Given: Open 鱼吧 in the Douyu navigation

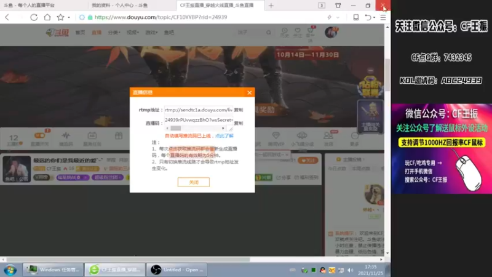Looking at the screenshot, I should click(169, 33).
